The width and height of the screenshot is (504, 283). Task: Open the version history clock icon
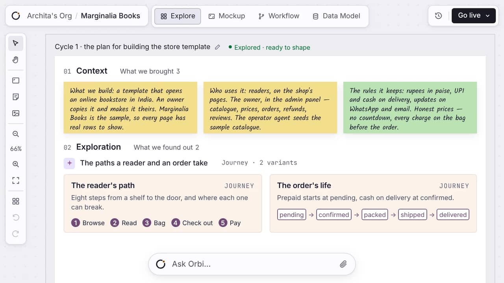point(438,16)
